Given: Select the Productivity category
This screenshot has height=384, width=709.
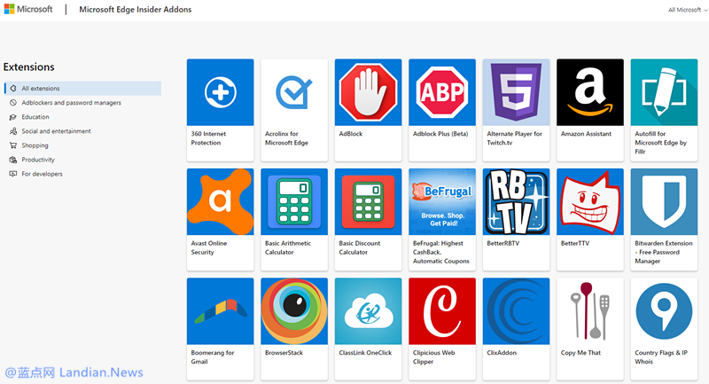Looking at the screenshot, I should (x=38, y=160).
